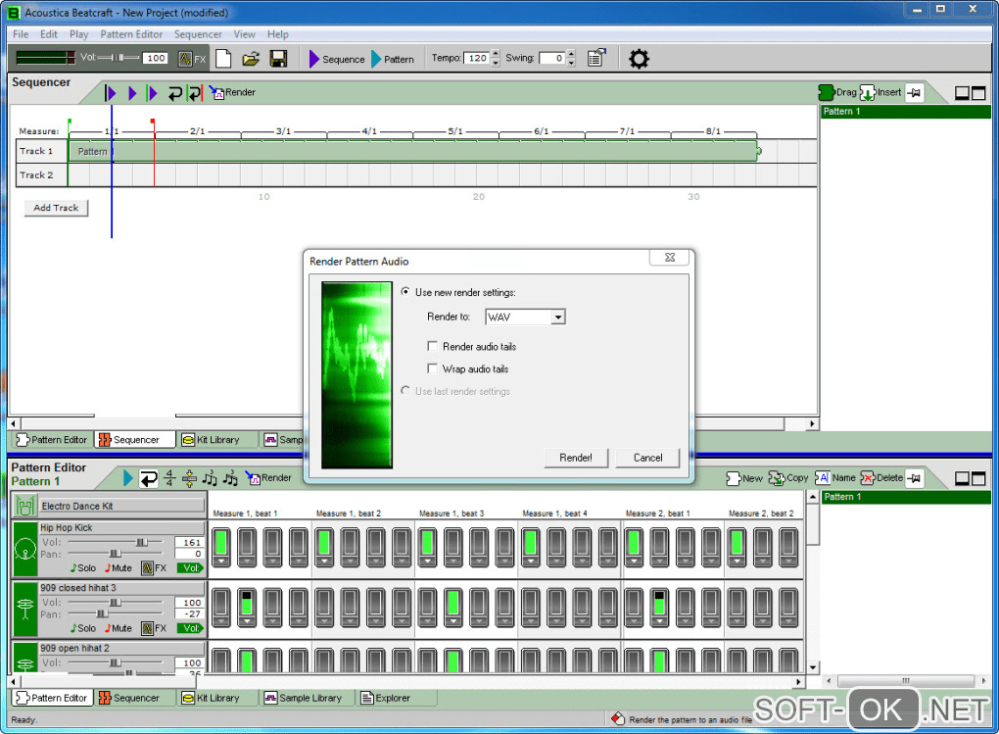999x734 pixels.
Task: Play pattern in Pattern Editor toolbar
Action: tap(128, 477)
